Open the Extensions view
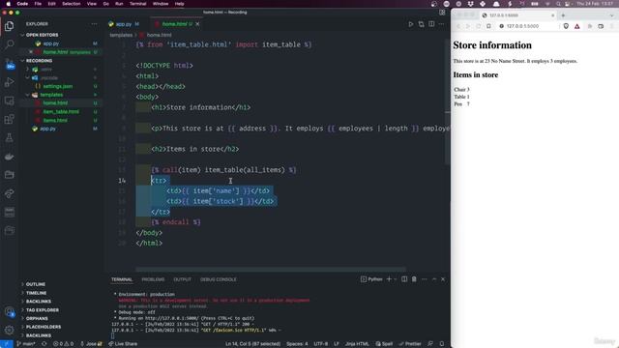The height and width of the screenshot is (348, 619). [9, 119]
